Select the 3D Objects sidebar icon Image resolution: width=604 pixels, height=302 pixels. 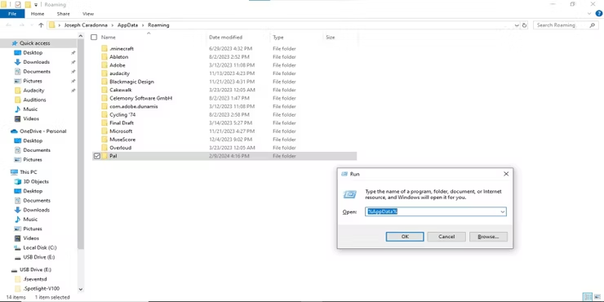17,181
